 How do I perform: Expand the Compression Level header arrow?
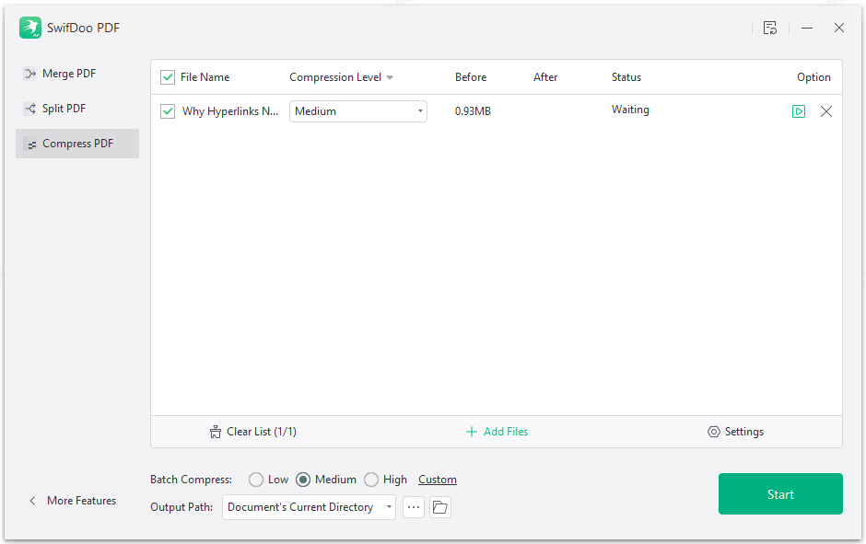coord(390,78)
